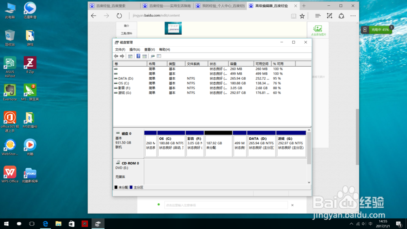The image size is (407, 229).
Task: Click the console tree toolbar icon in Disk Management
Action: 130,56
